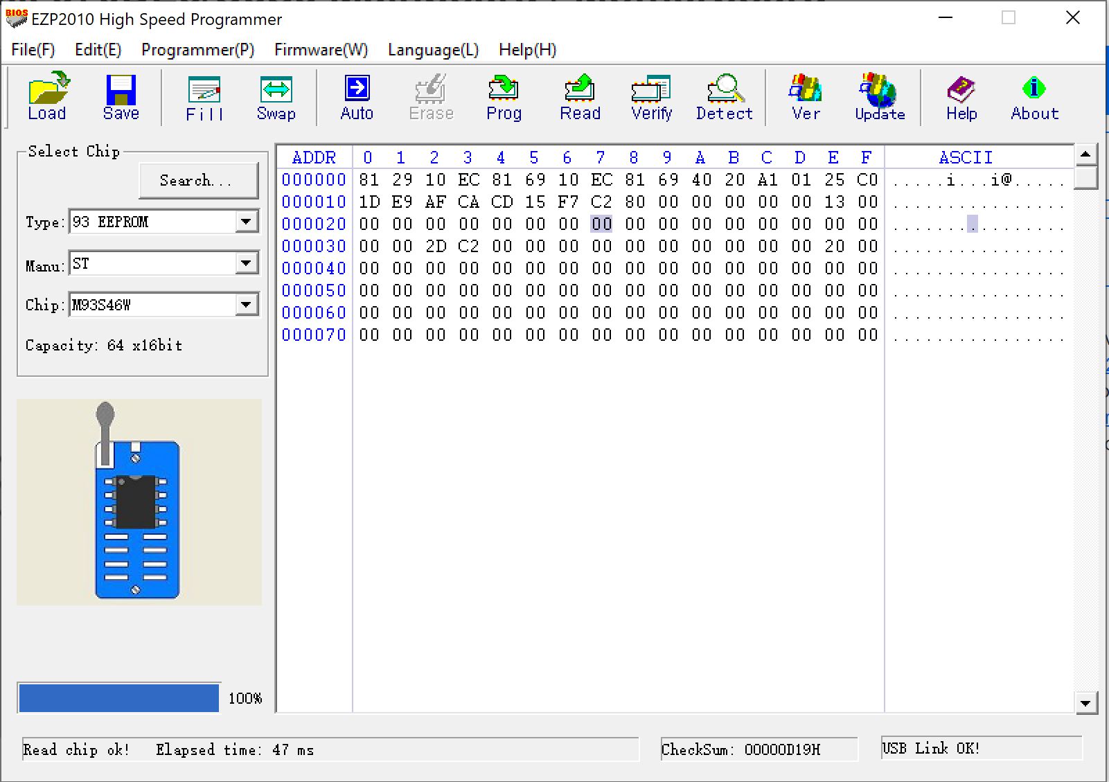
Task: Click the Ver version icon
Action: coord(806,97)
